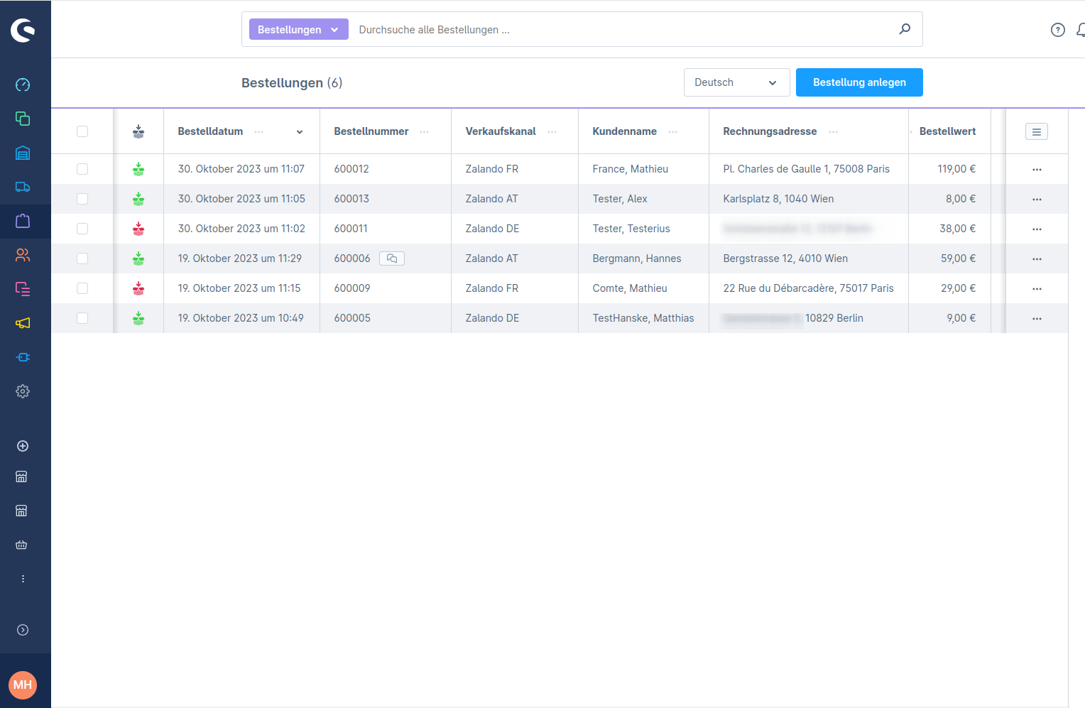The height and width of the screenshot is (708, 1085).
Task: Open the Deutsch language dropdown
Action: [737, 82]
